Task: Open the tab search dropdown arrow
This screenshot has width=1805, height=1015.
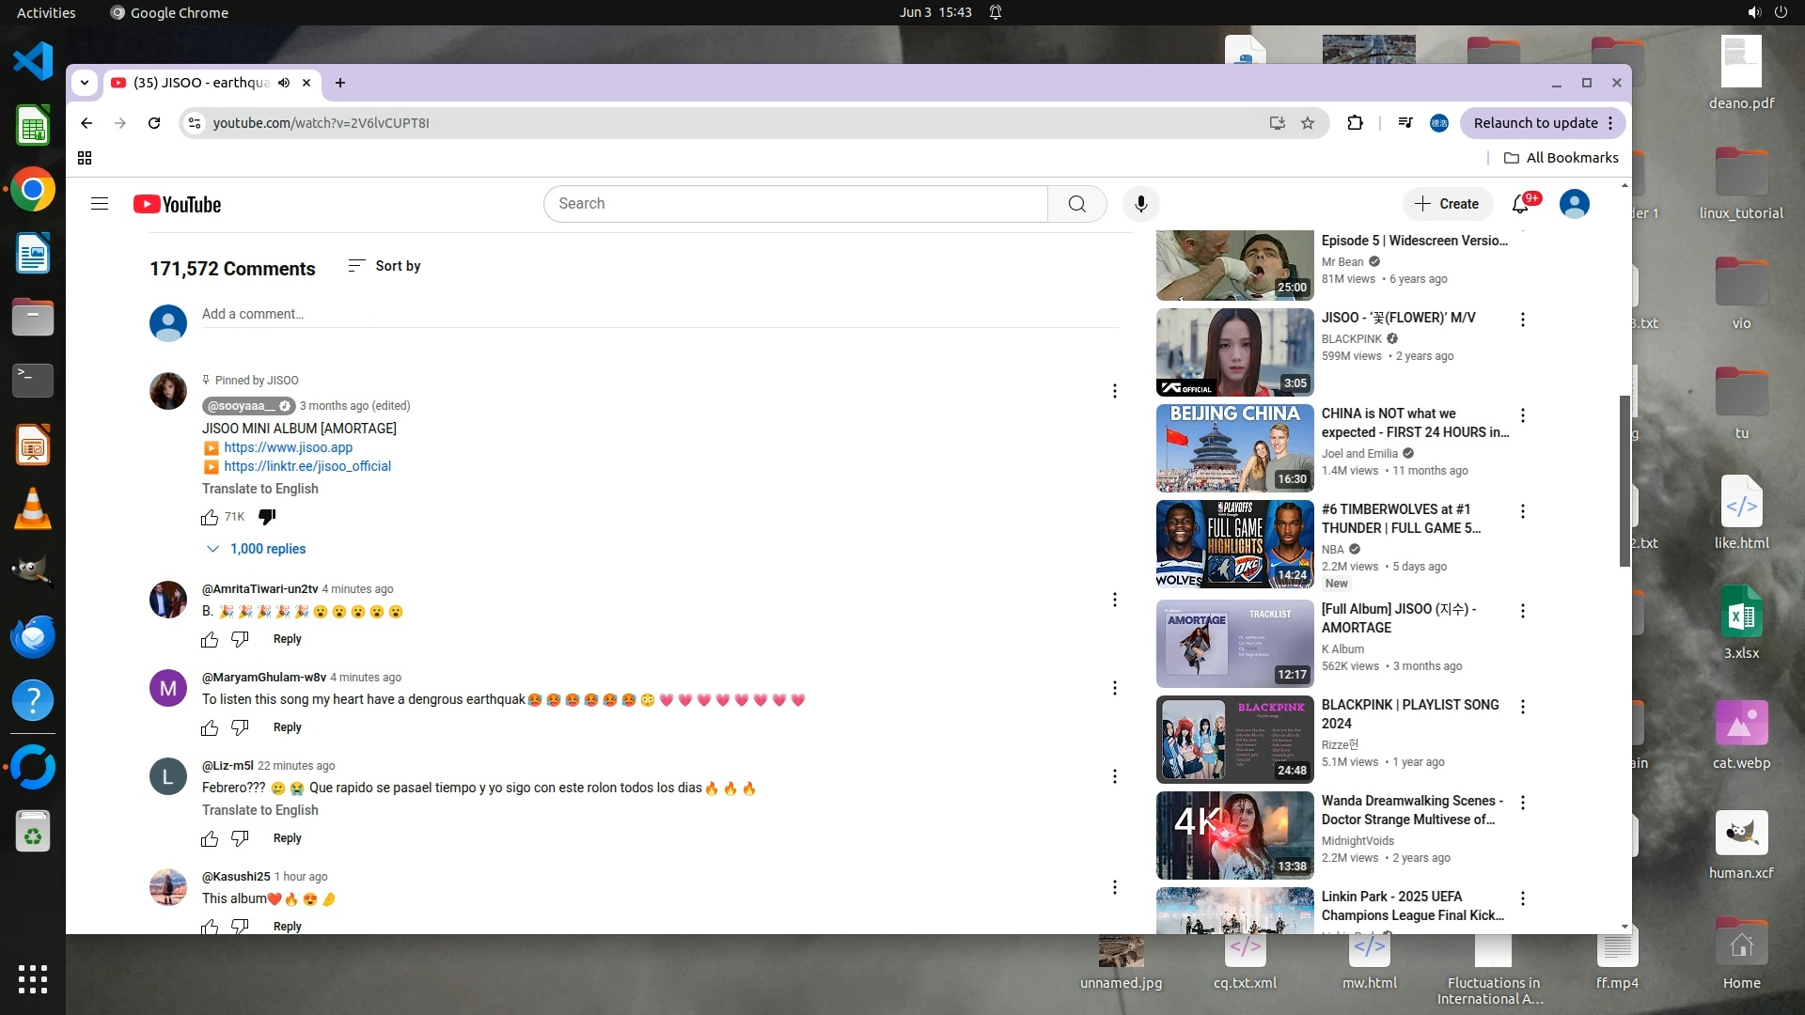Action: 85,83
